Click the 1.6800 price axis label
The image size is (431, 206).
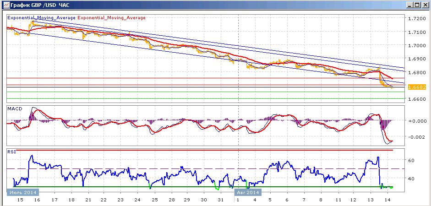coord(417,72)
